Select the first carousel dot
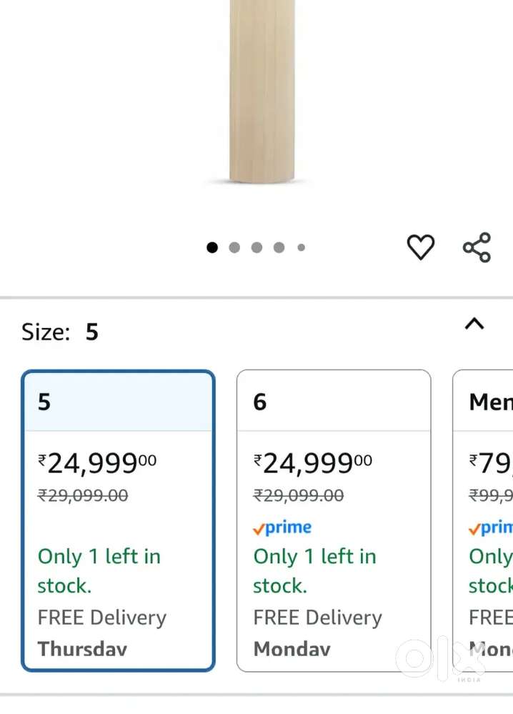513x714 pixels. pyautogui.click(x=212, y=247)
